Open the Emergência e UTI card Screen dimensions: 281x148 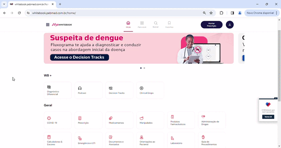pyautogui.click(x=88, y=140)
